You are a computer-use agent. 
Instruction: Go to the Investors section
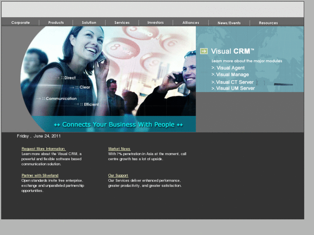pos(155,22)
